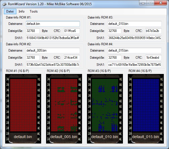Viewport: 169px width, 149px height.
Task: Click the ROM #1 Dateiname field with default.bin
Action: click(x=53, y=24)
